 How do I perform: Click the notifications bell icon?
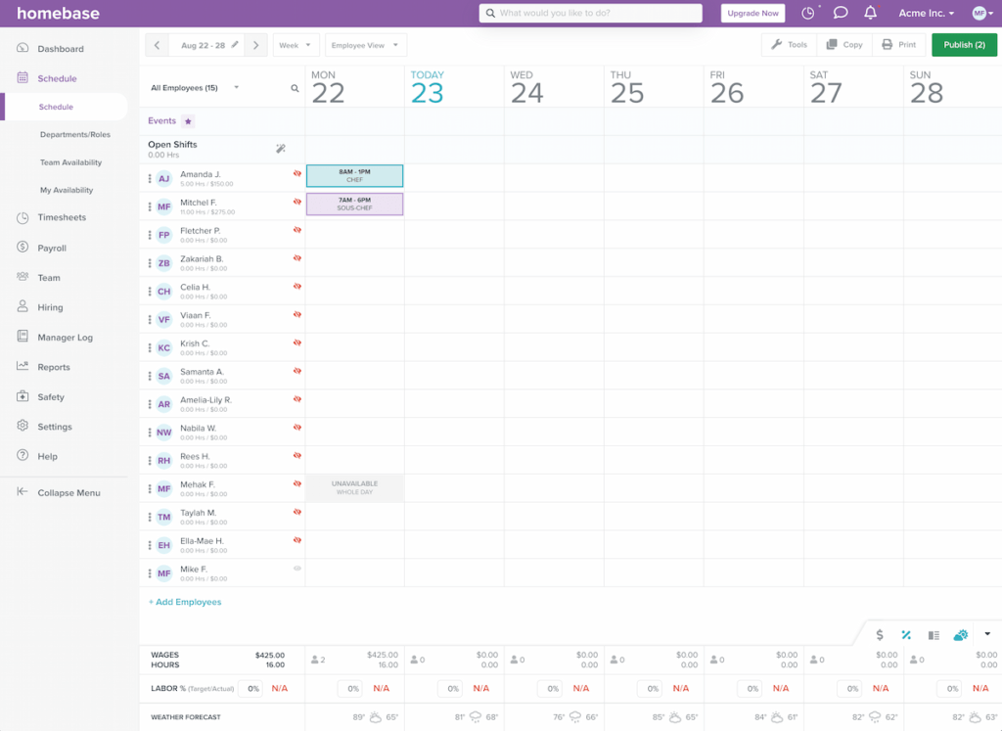coord(870,14)
